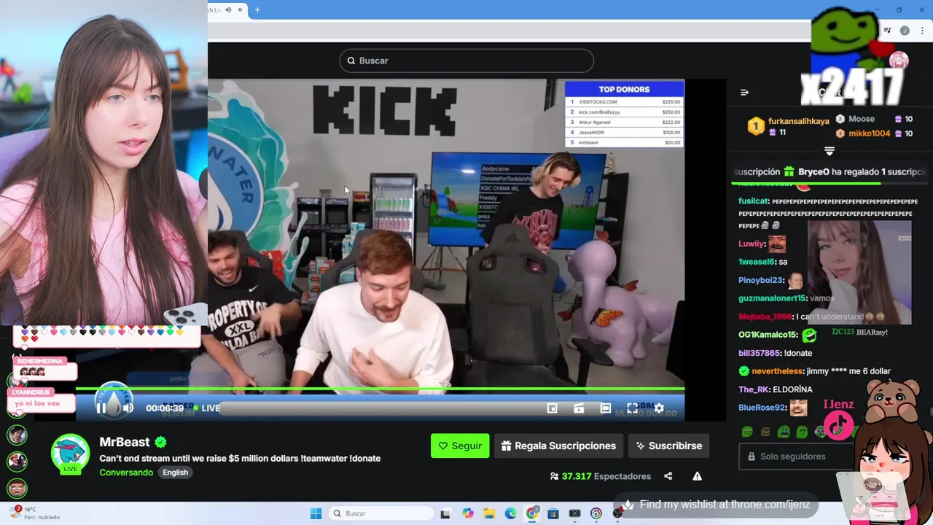This screenshot has width=933, height=525.
Task: Open Microsoft Store from the taskbar
Action: pos(553,513)
